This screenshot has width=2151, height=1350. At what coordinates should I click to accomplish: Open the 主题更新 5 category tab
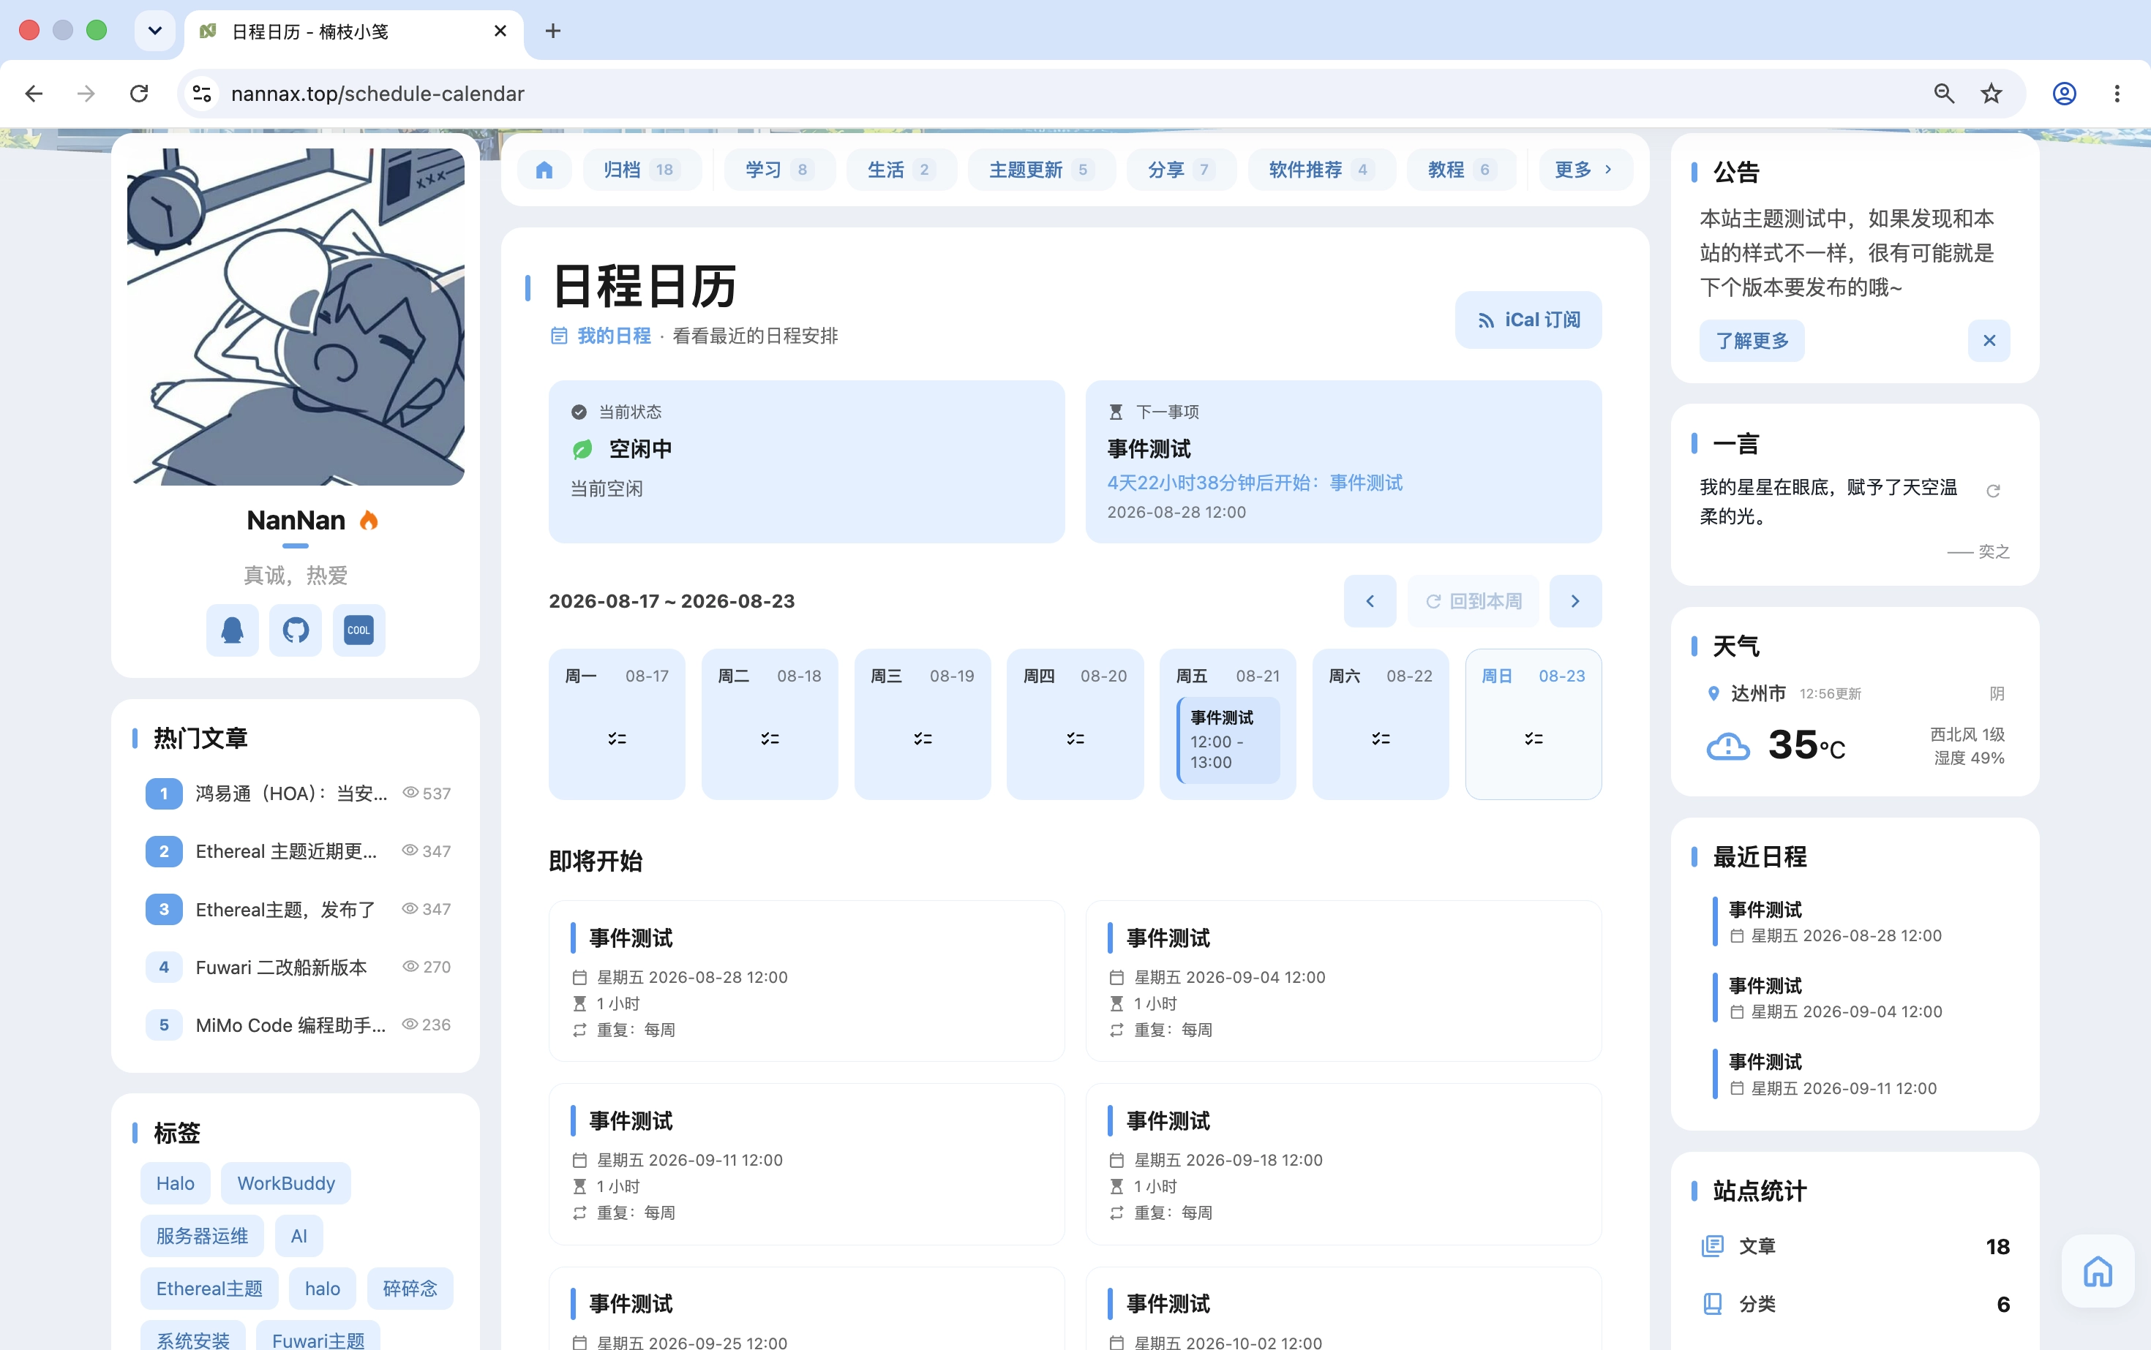coord(1040,170)
